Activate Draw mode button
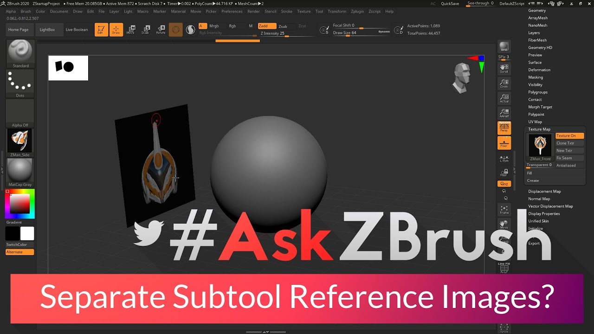The image size is (594, 334). point(116,30)
